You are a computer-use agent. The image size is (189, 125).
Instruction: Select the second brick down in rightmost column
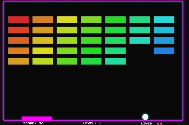(164, 30)
